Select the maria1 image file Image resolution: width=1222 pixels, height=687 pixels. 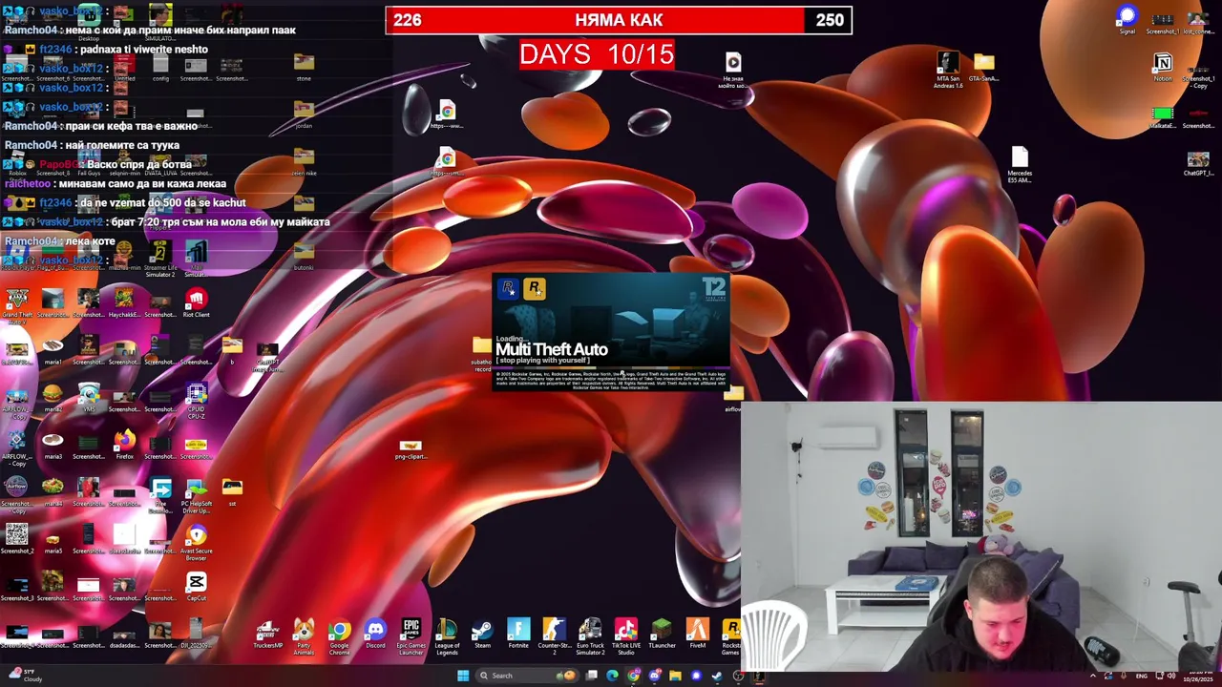(x=53, y=350)
